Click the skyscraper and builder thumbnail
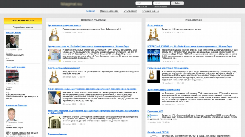Image resolution: width=245 pixels, height=137 pixels. point(54,98)
